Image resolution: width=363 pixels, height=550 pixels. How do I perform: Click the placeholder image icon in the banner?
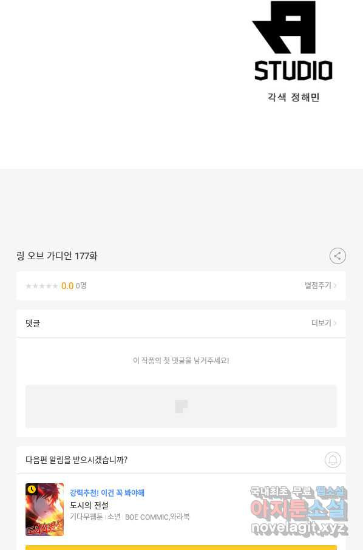[x=181, y=407]
